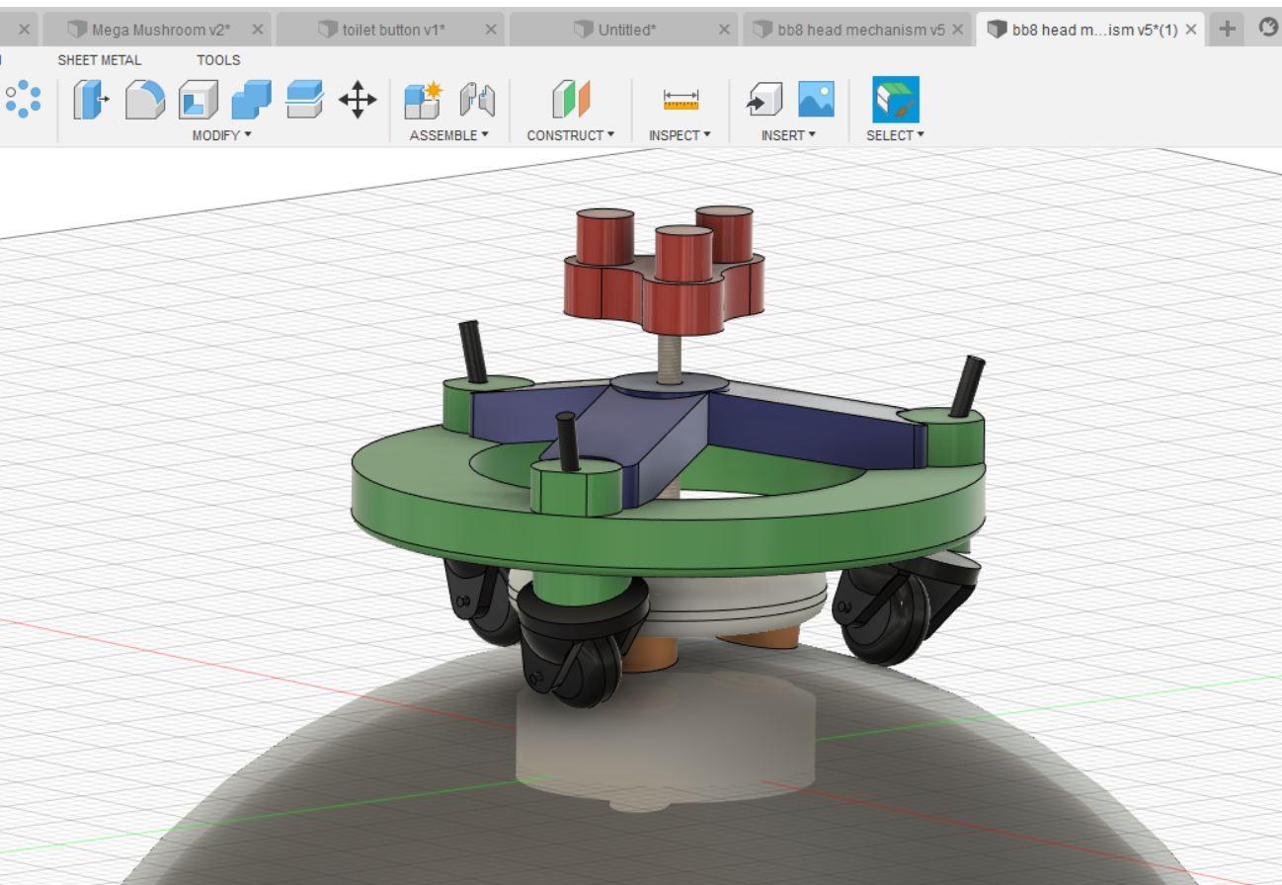This screenshot has height=885, width=1282.
Task: Close the bb8 head mechanism v5 tab
Action: click(x=957, y=30)
